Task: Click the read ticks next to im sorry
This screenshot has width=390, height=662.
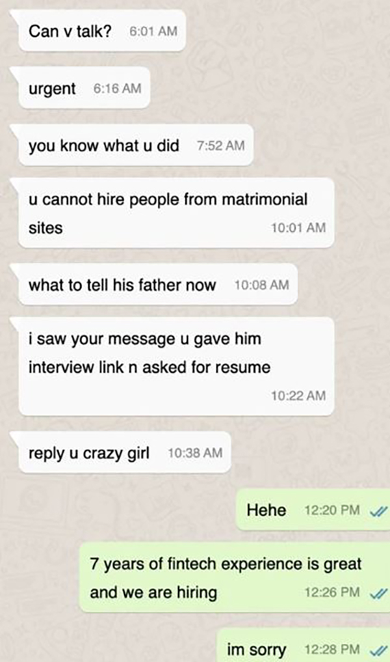Action: [x=378, y=650]
